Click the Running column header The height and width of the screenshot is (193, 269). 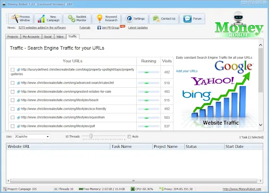pos(148,61)
